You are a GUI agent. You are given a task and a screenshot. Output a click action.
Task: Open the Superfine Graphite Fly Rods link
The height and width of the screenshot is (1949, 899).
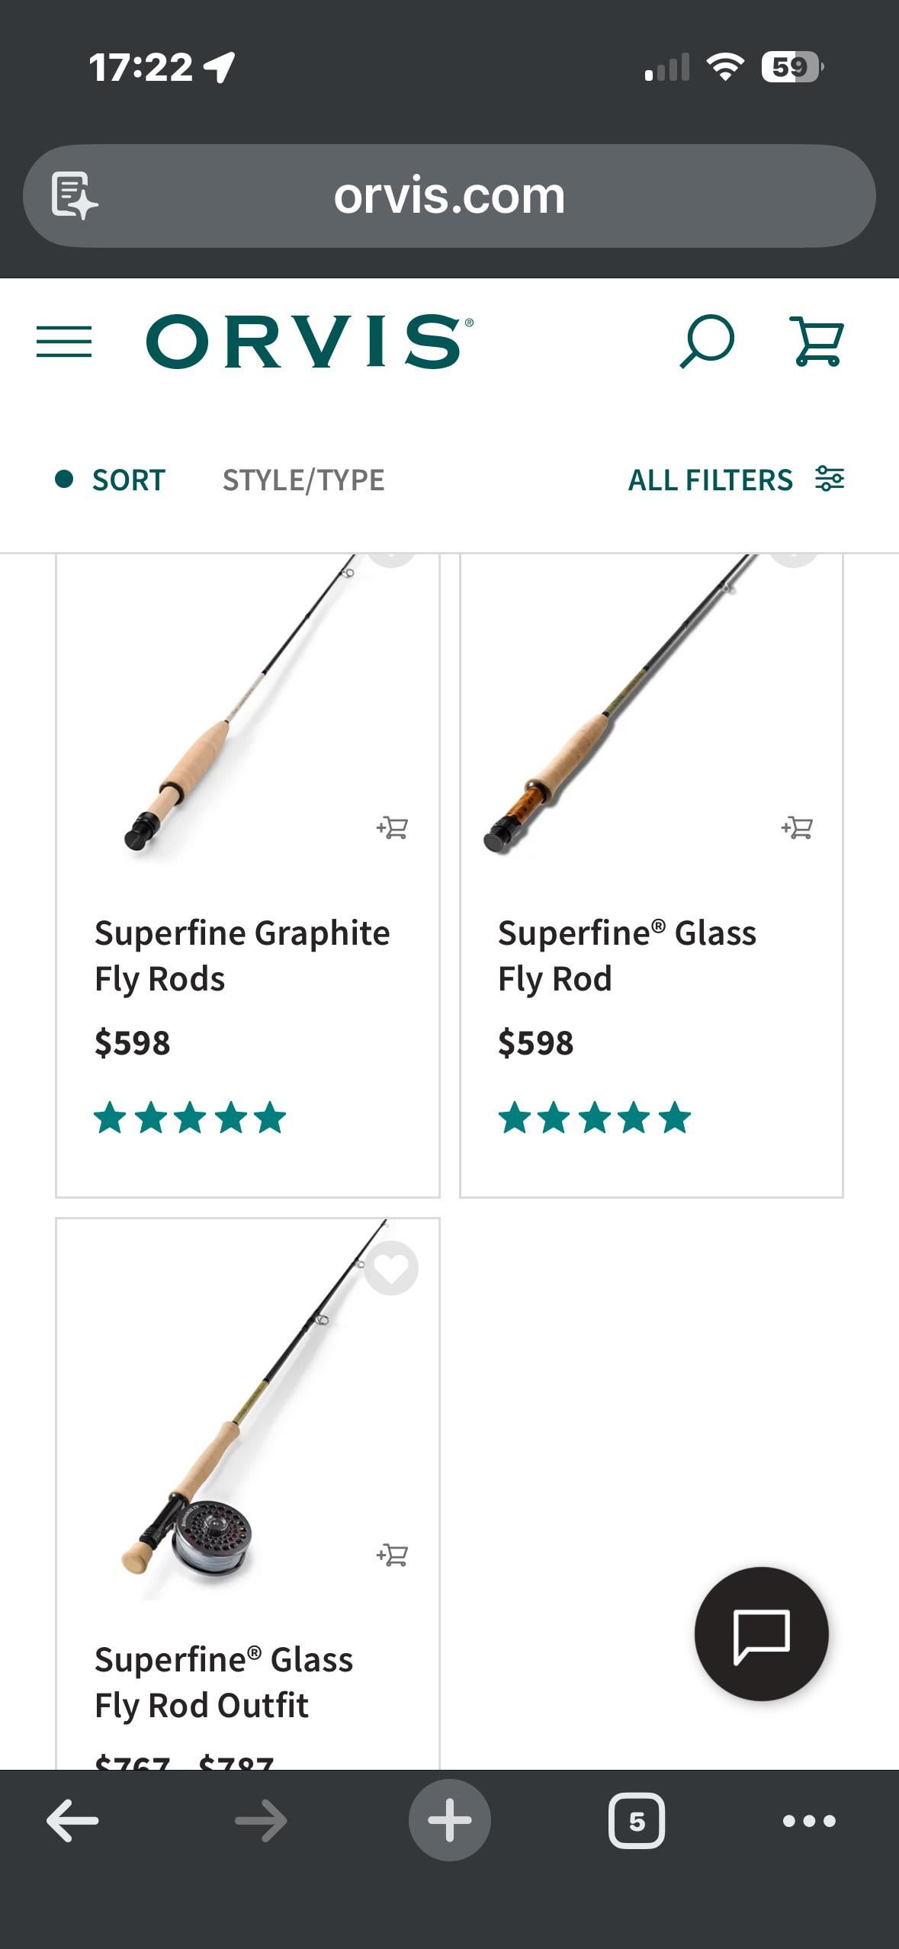point(242,955)
